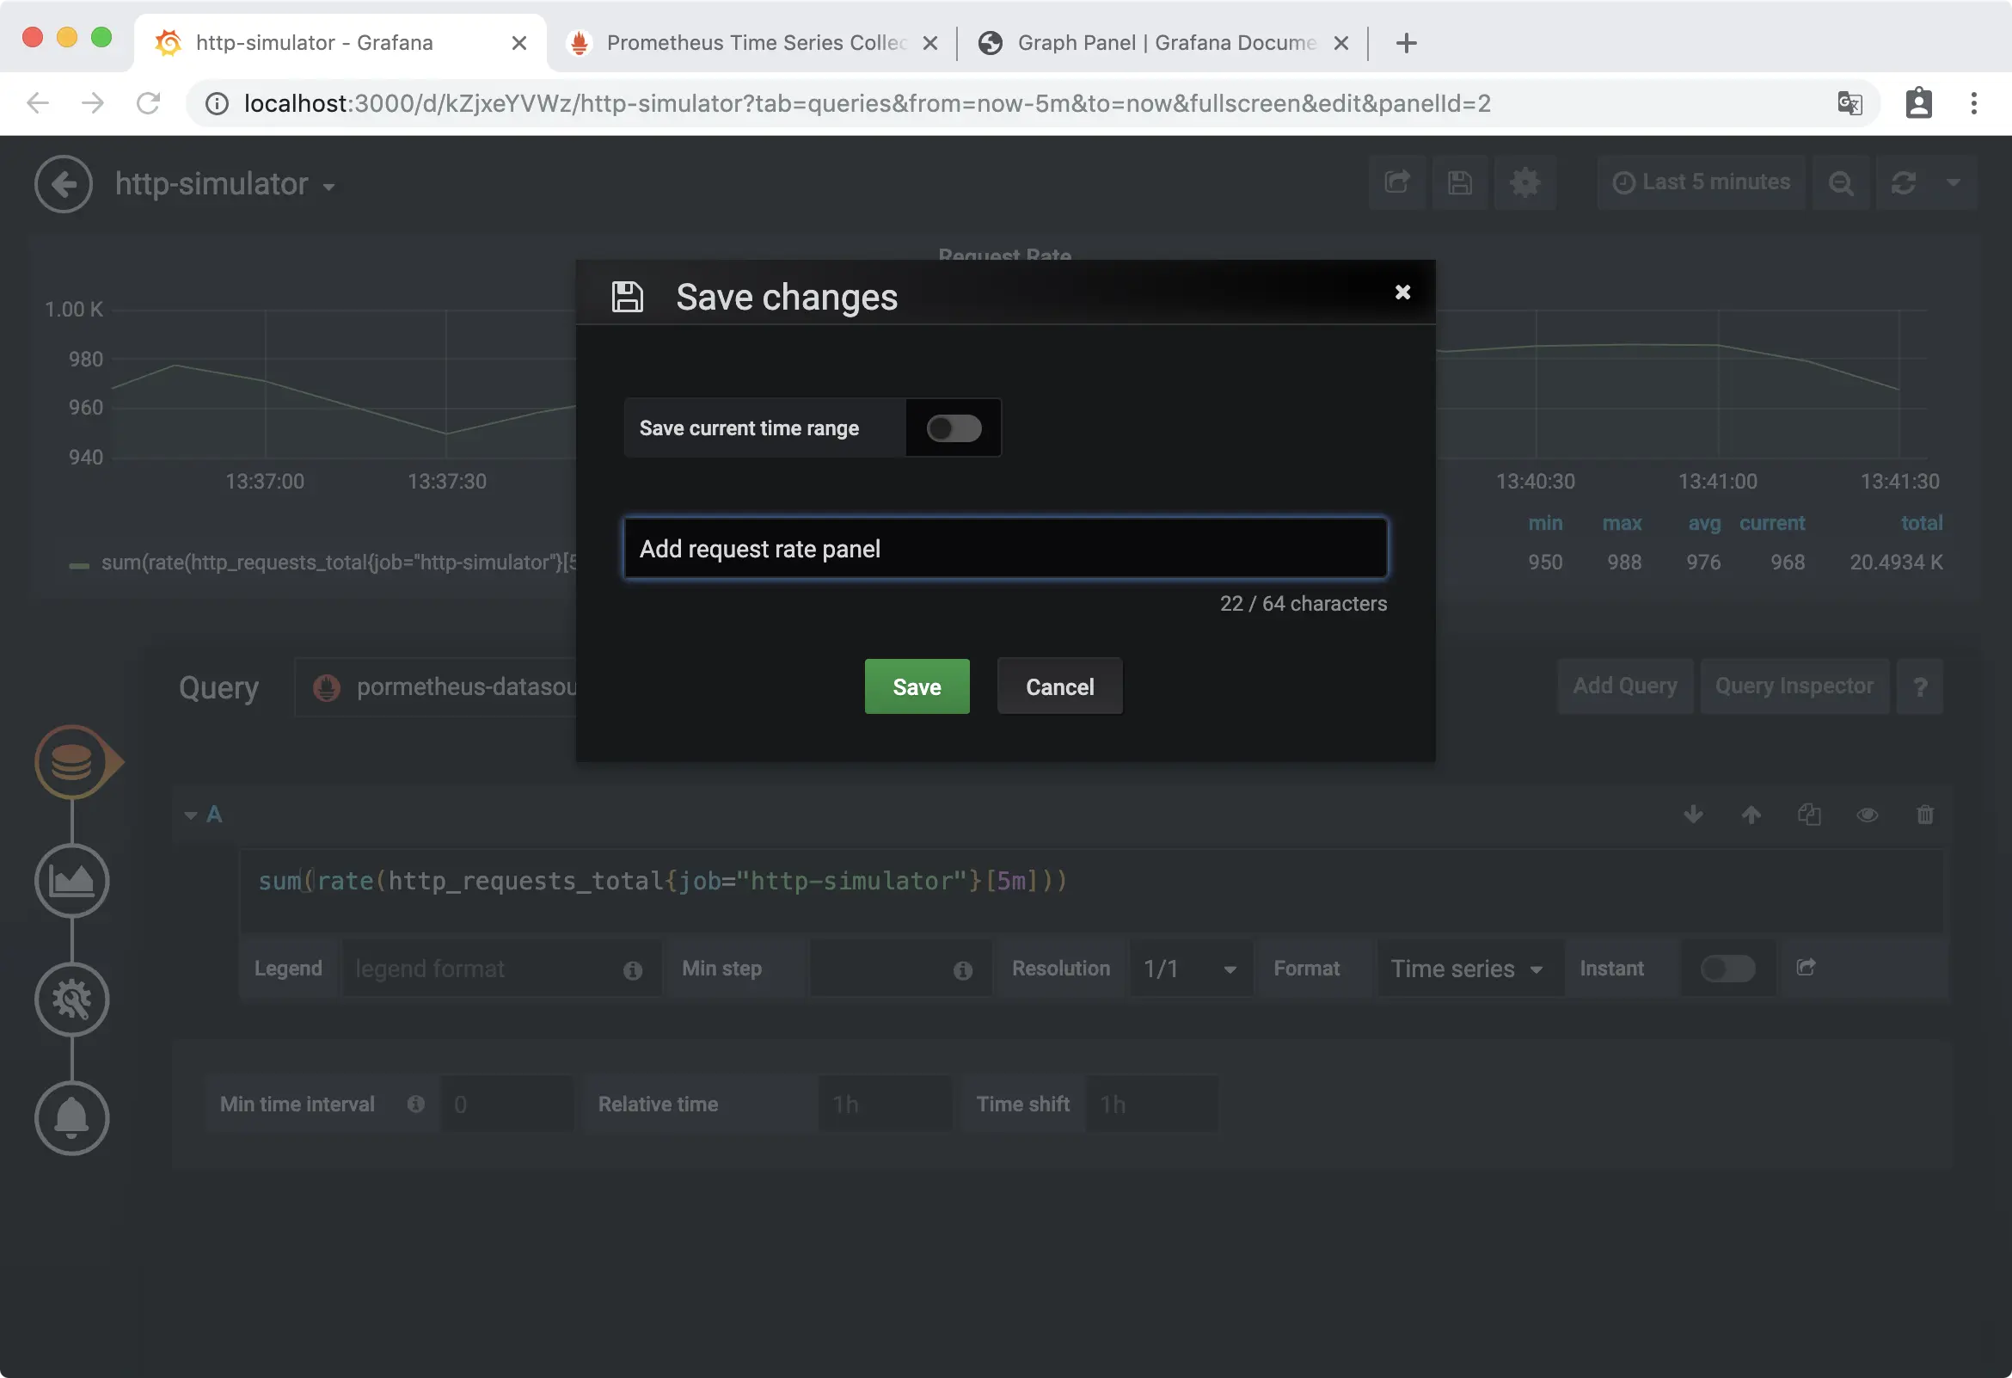Open the http-simulator dashboard title dropdown
Image resolution: width=2012 pixels, height=1378 pixels.
(225, 183)
